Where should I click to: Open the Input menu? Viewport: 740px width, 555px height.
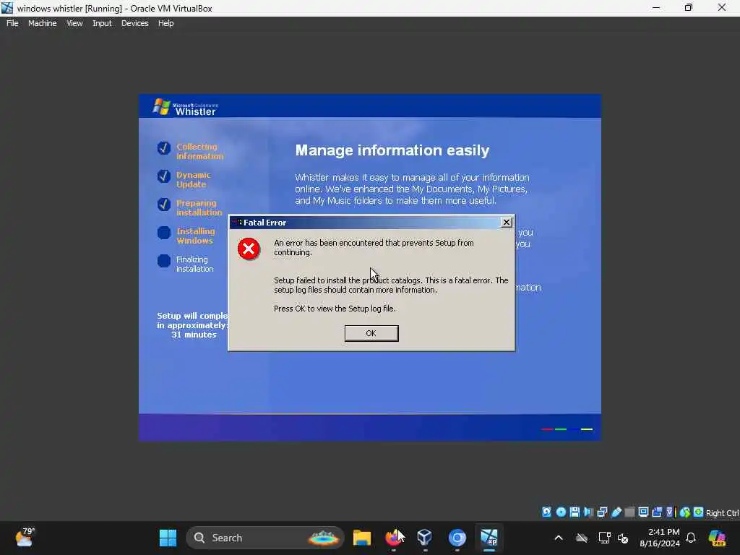coord(102,23)
